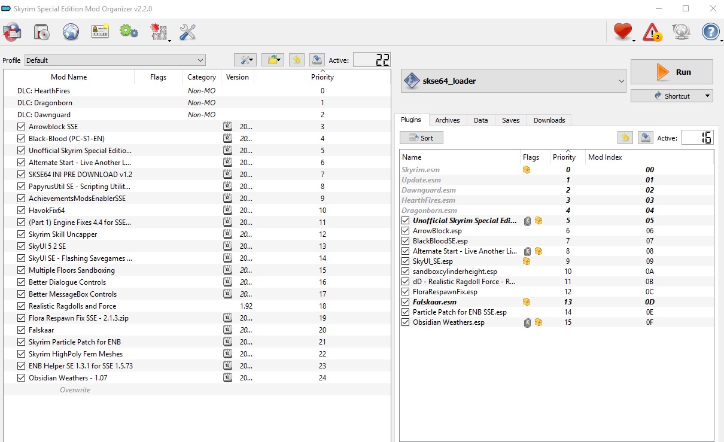Click mod index 0D of Falskaar.esm

click(x=649, y=302)
